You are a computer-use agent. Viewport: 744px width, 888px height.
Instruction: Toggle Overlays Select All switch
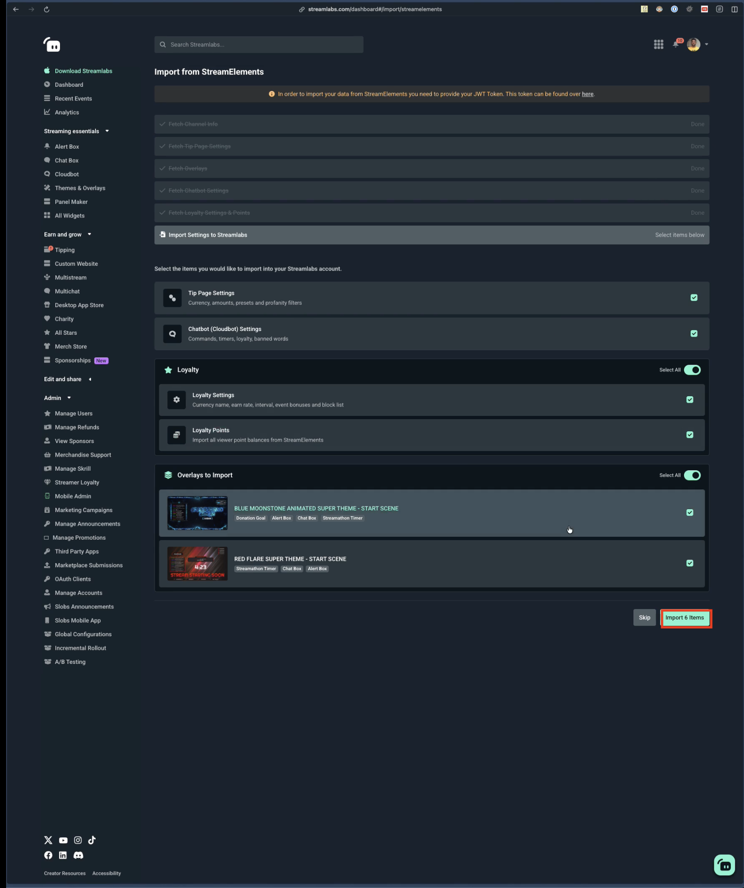point(692,475)
